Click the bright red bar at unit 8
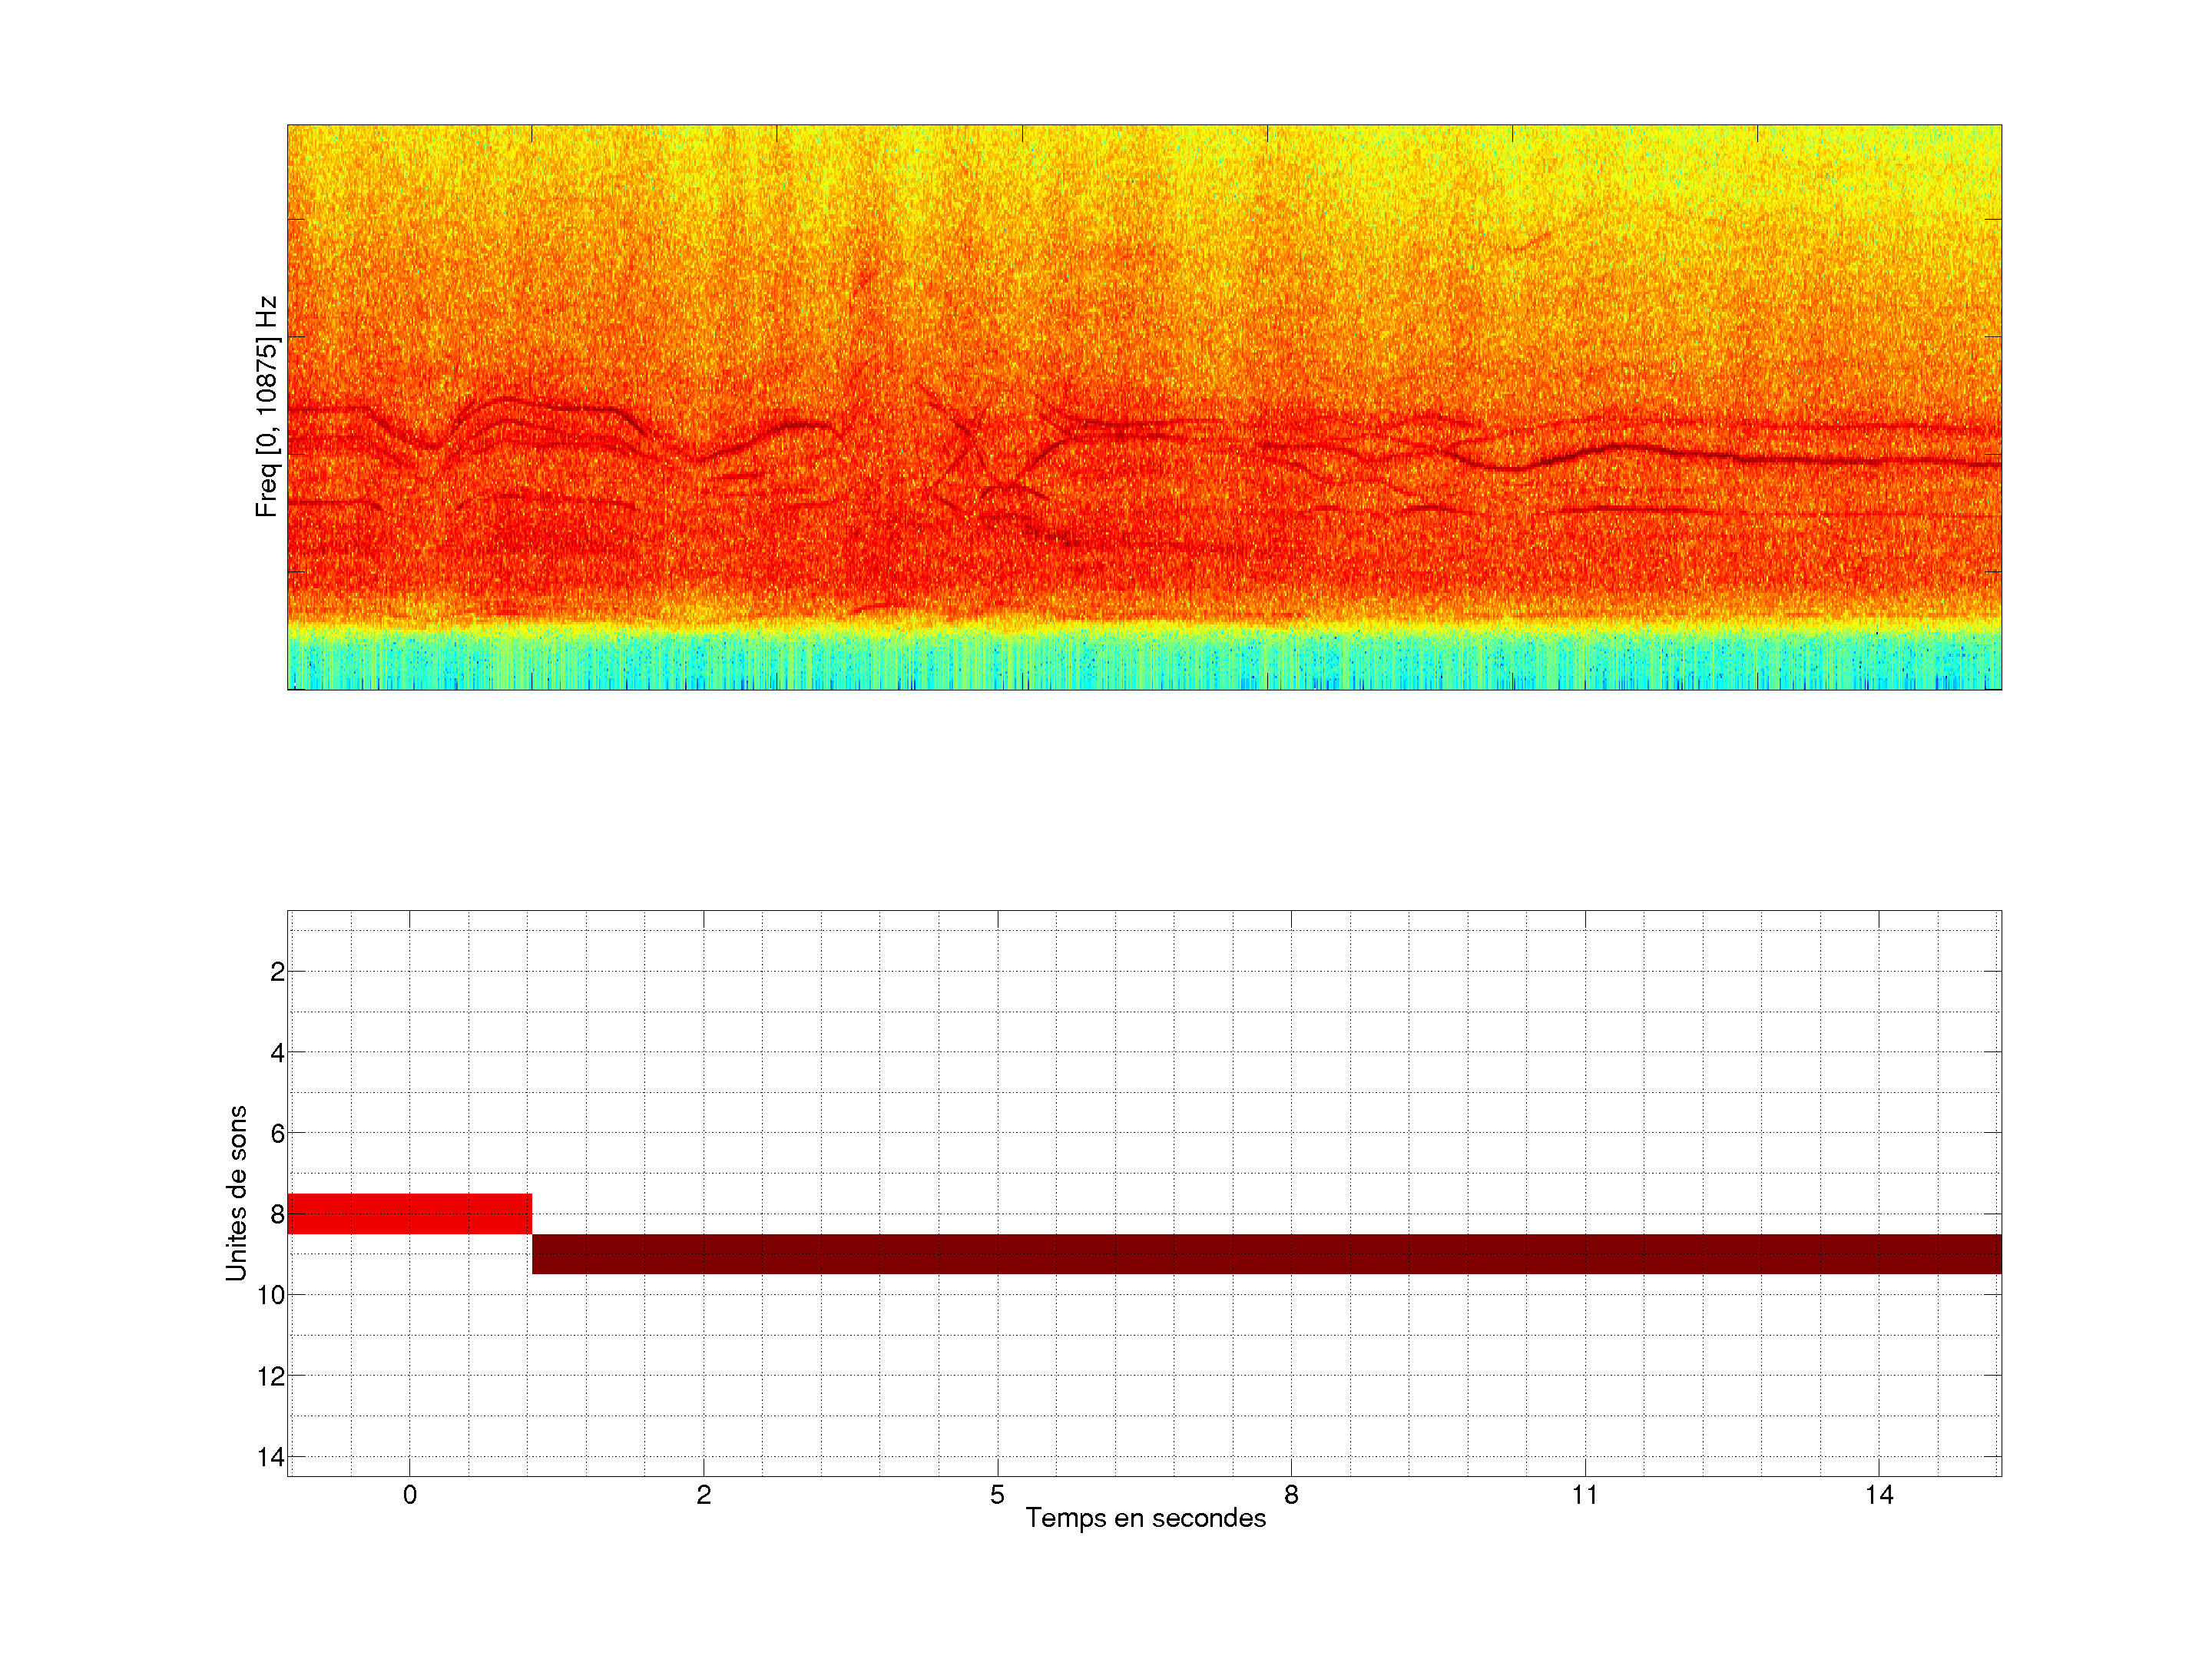Image resolution: width=2212 pixels, height=1659 pixels. pos(409,1213)
